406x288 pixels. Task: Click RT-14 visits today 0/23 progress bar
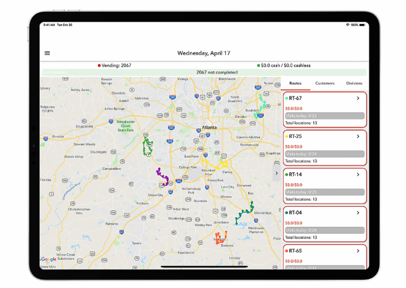point(325,192)
